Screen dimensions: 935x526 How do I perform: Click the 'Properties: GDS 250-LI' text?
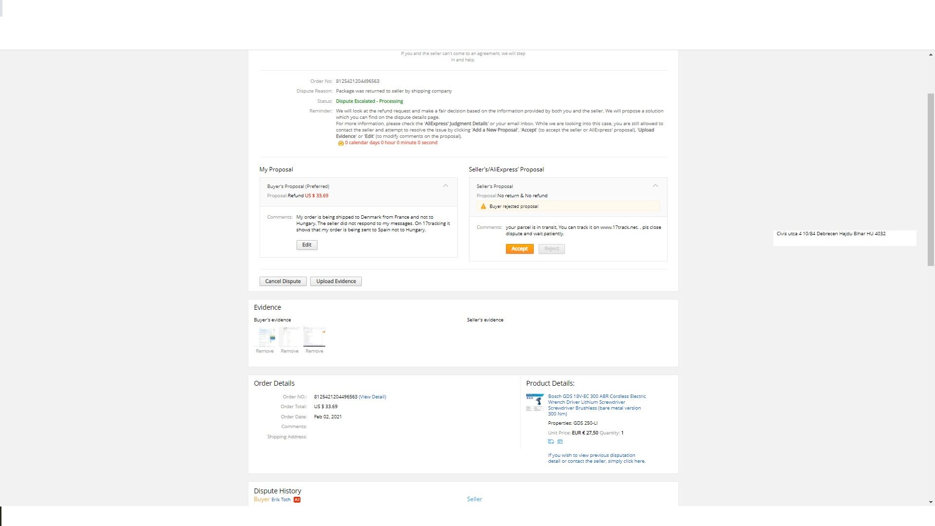pyautogui.click(x=573, y=423)
